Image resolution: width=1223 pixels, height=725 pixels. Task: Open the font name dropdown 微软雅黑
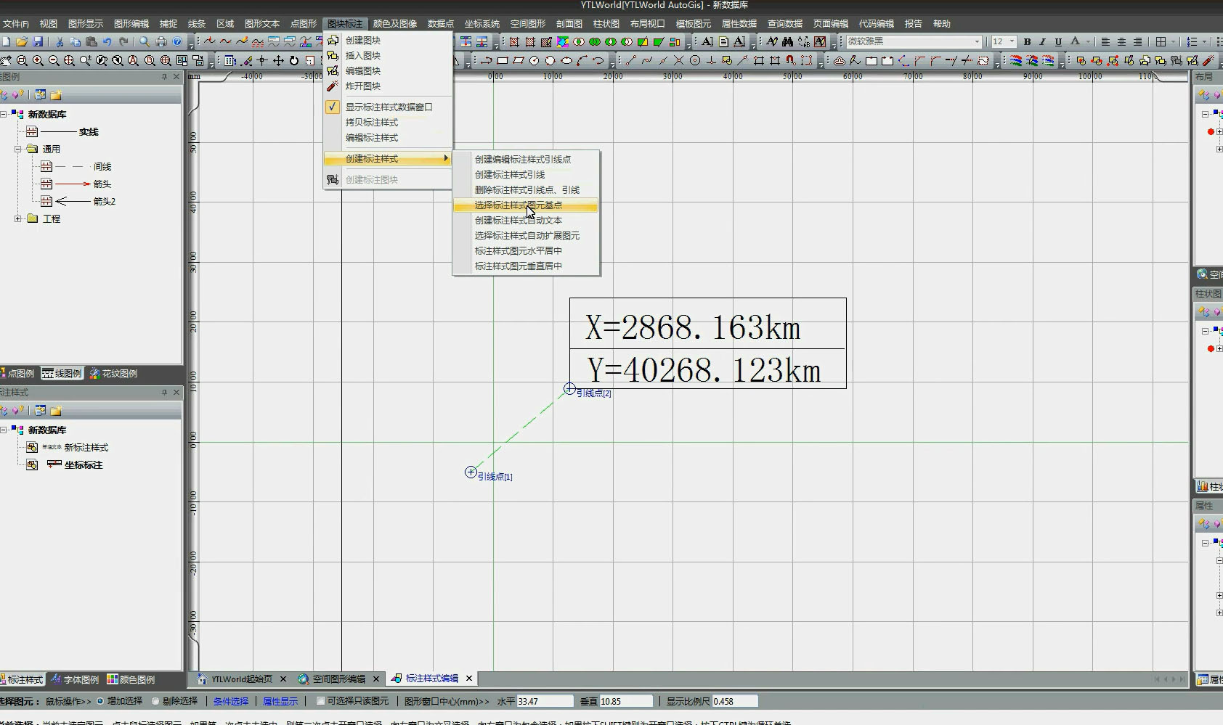[977, 41]
